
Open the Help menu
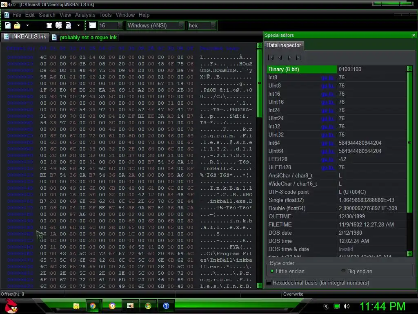point(144,15)
